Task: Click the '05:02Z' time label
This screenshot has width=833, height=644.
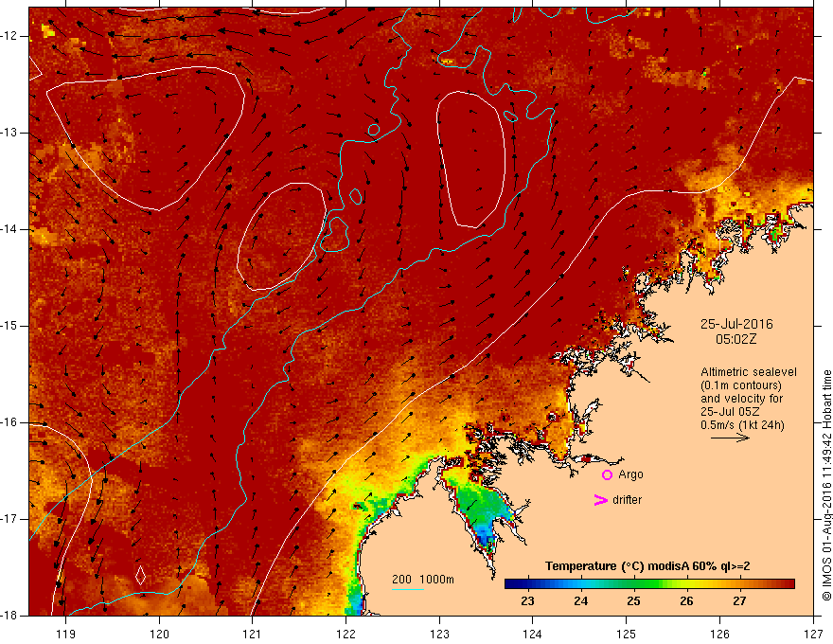Action: pos(736,339)
